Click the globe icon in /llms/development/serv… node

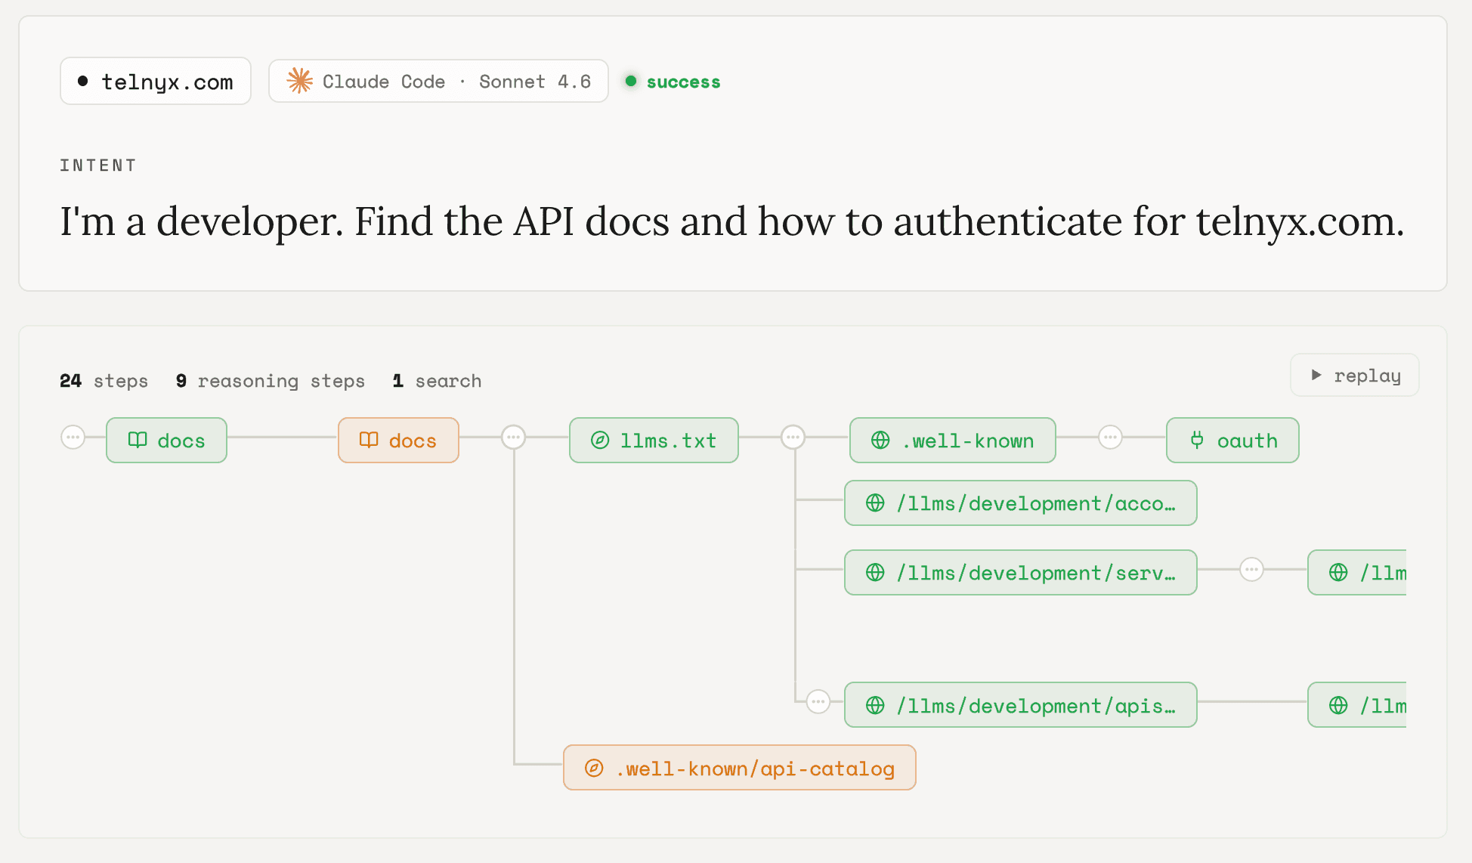(x=875, y=572)
